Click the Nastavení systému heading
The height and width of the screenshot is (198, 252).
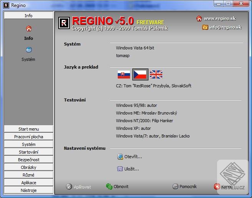coord(85,148)
